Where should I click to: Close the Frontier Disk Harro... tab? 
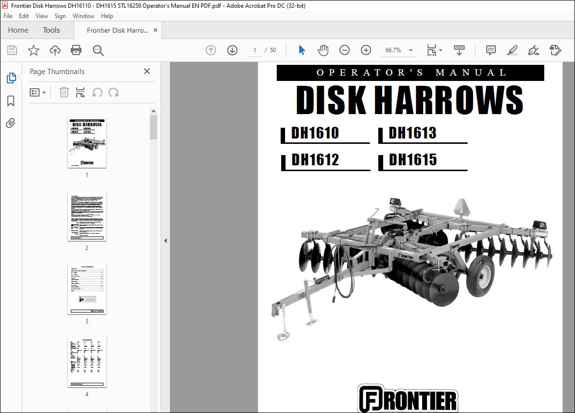[156, 30]
